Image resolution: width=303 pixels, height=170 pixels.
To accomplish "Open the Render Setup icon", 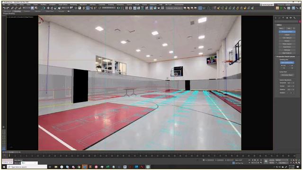I will coord(151,8).
